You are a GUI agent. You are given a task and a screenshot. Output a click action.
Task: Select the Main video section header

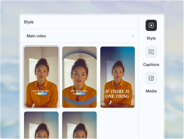point(79,36)
